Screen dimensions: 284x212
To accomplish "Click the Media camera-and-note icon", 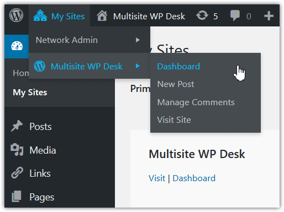I will pos(17,149).
